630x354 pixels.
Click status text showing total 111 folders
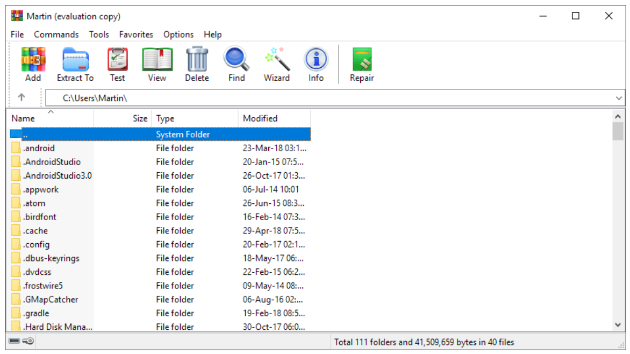pyautogui.click(x=424, y=342)
